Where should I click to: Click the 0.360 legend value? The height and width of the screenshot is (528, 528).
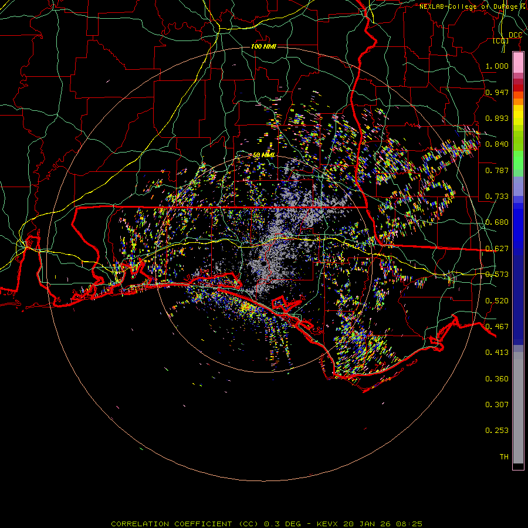(497, 379)
